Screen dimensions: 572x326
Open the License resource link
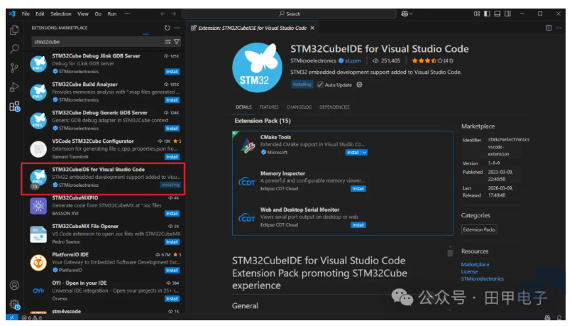pyautogui.click(x=469, y=271)
